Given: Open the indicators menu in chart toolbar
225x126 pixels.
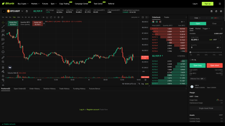Looking at the screenshot, I should point(47,17).
